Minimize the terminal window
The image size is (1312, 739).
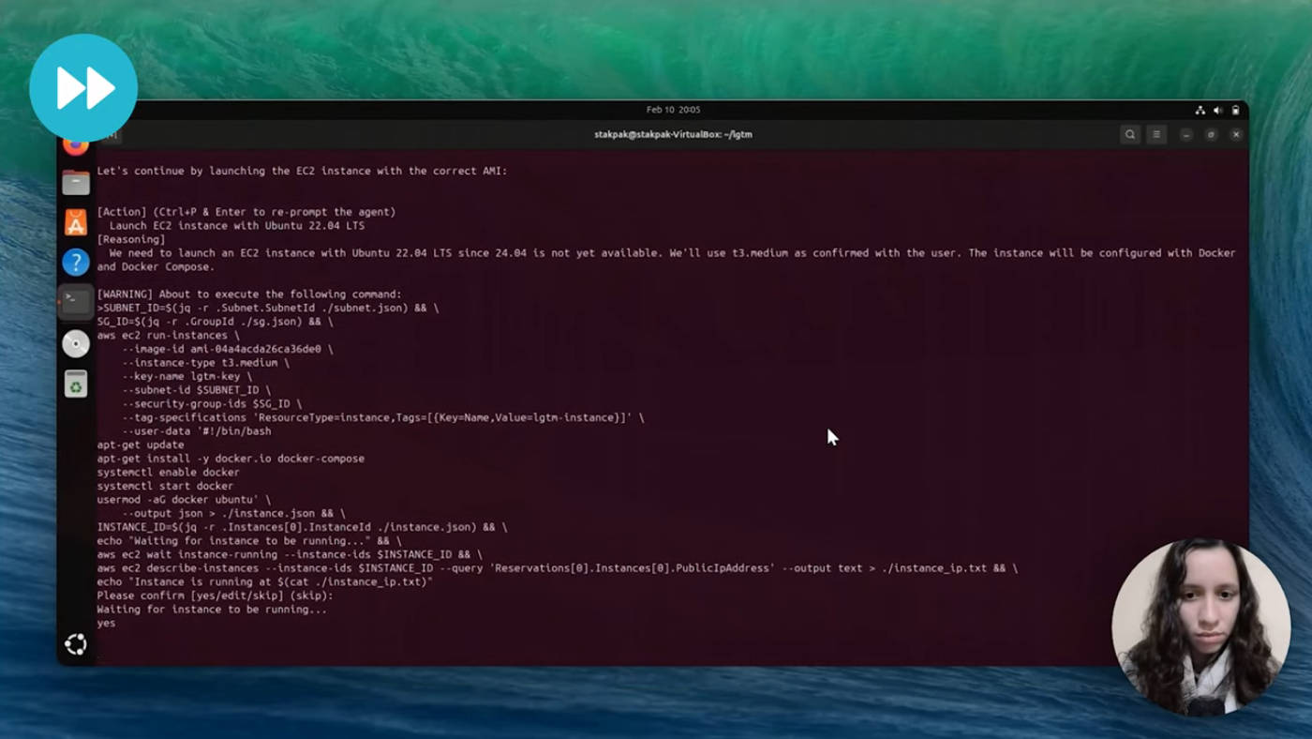coord(1185,134)
